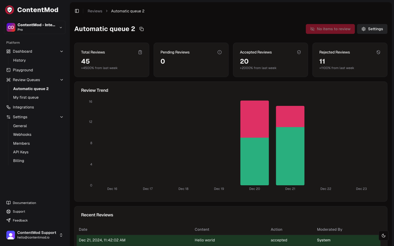Click the Feedback paper plane icon
Viewport: 394px width, 246px height.
pyautogui.click(x=8, y=220)
